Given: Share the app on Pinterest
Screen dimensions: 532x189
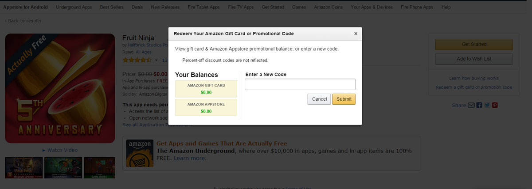Looking at the screenshot, I should (x=494, y=105).
